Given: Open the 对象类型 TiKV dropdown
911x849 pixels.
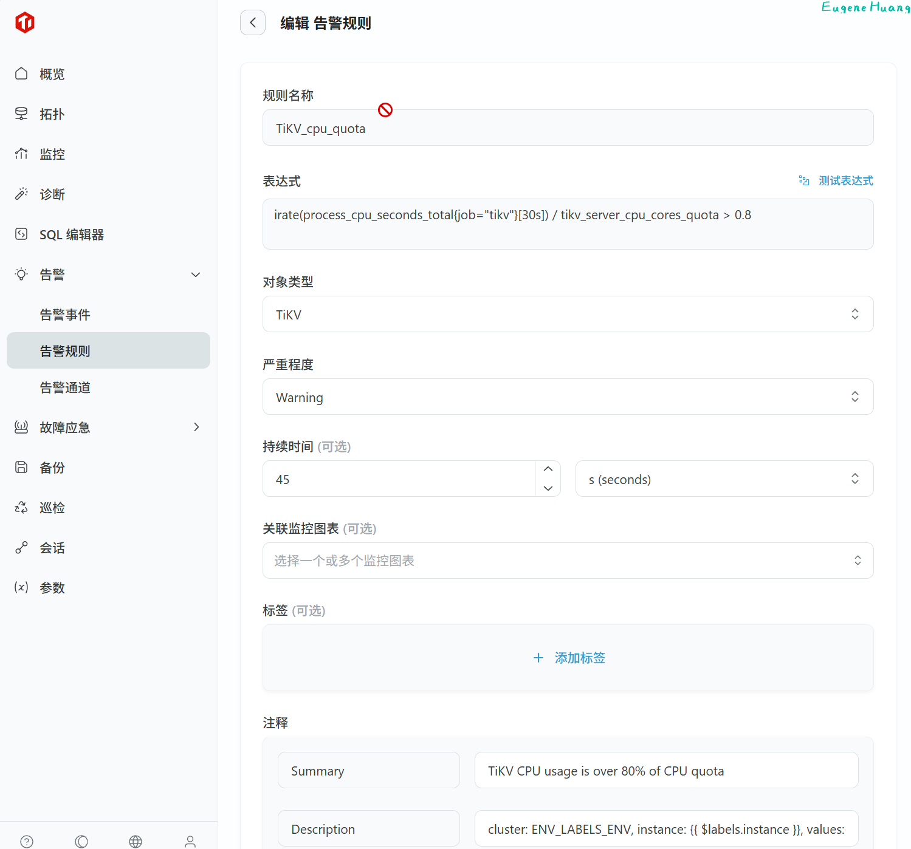Looking at the screenshot, I should click(x=568, y=315).
